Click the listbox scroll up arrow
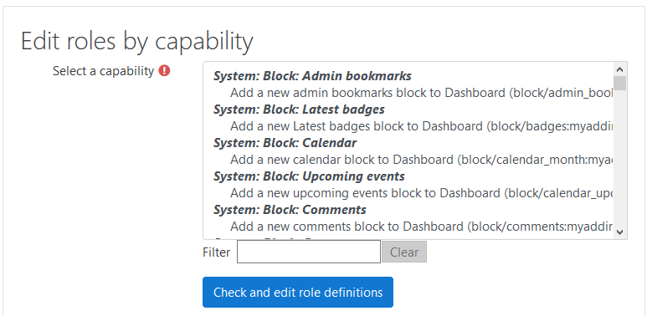Screen dimensions: 652x316 pos(619,69)
